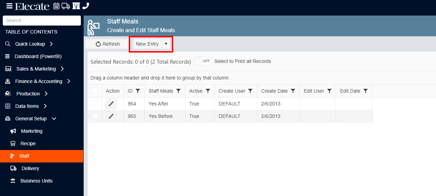Open the New Entry dropdown arrow
Image resolution: width=436 pixels, height=196 pixels.
coord(166,44)
